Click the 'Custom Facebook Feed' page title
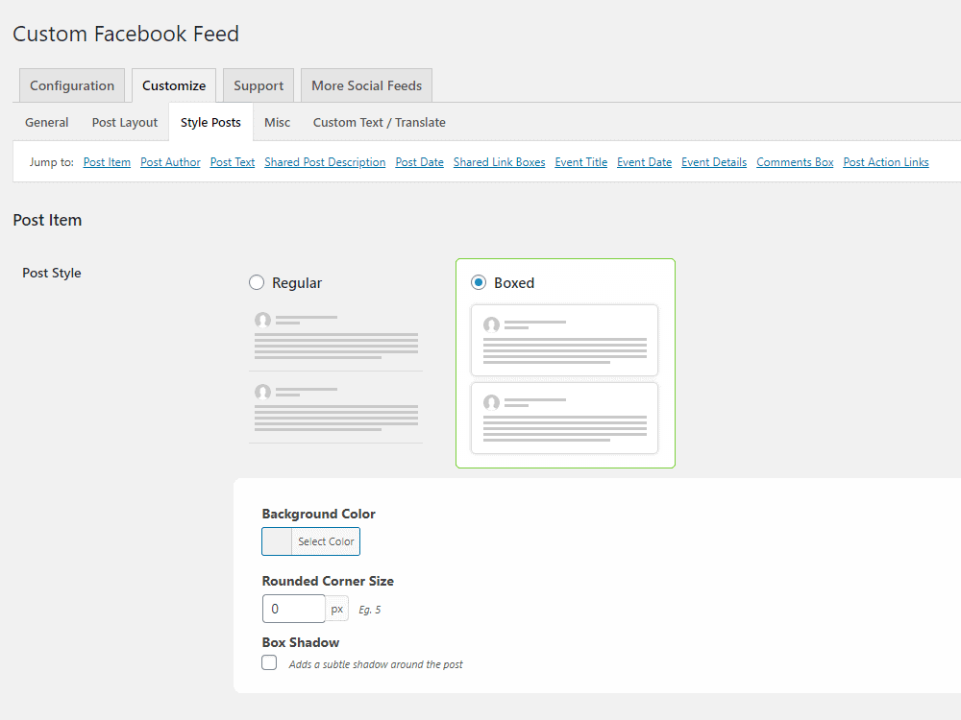The height and width of the screenshot is (720, 961). coord(126,34)
